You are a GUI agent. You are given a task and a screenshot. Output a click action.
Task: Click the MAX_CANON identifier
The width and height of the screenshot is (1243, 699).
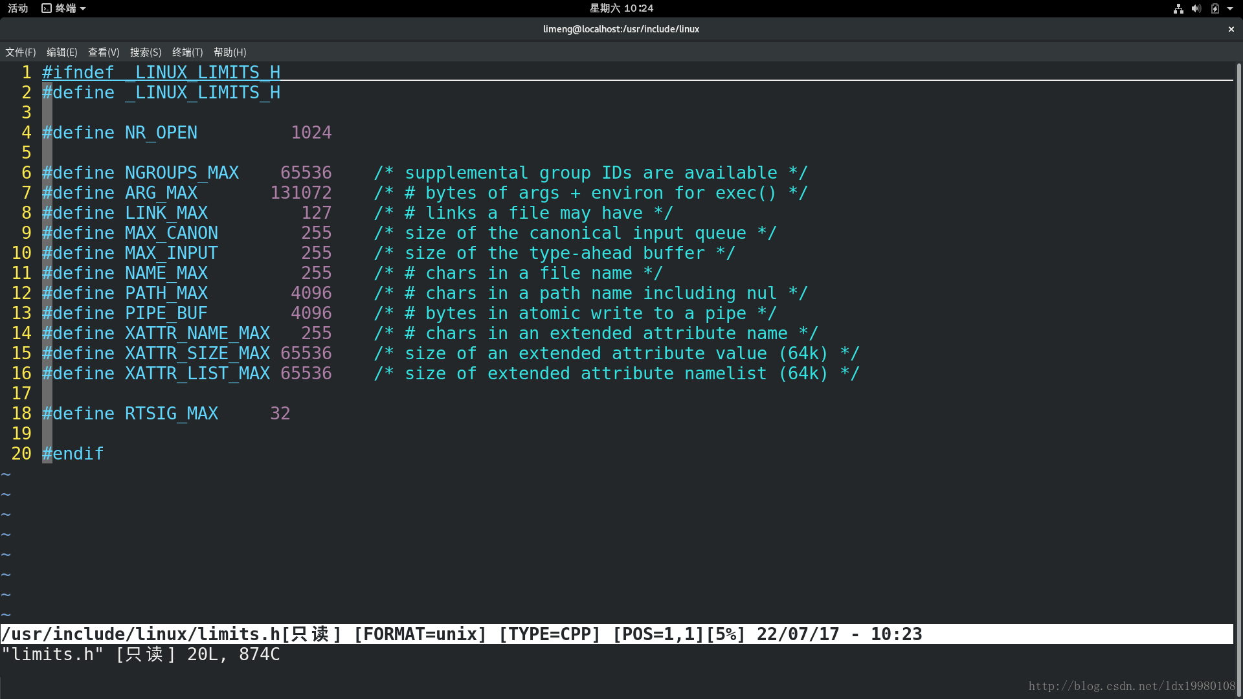pyautogui.click(x=172, y=233)
